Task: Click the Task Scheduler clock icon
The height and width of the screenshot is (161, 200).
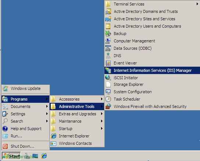Action: 108,99
